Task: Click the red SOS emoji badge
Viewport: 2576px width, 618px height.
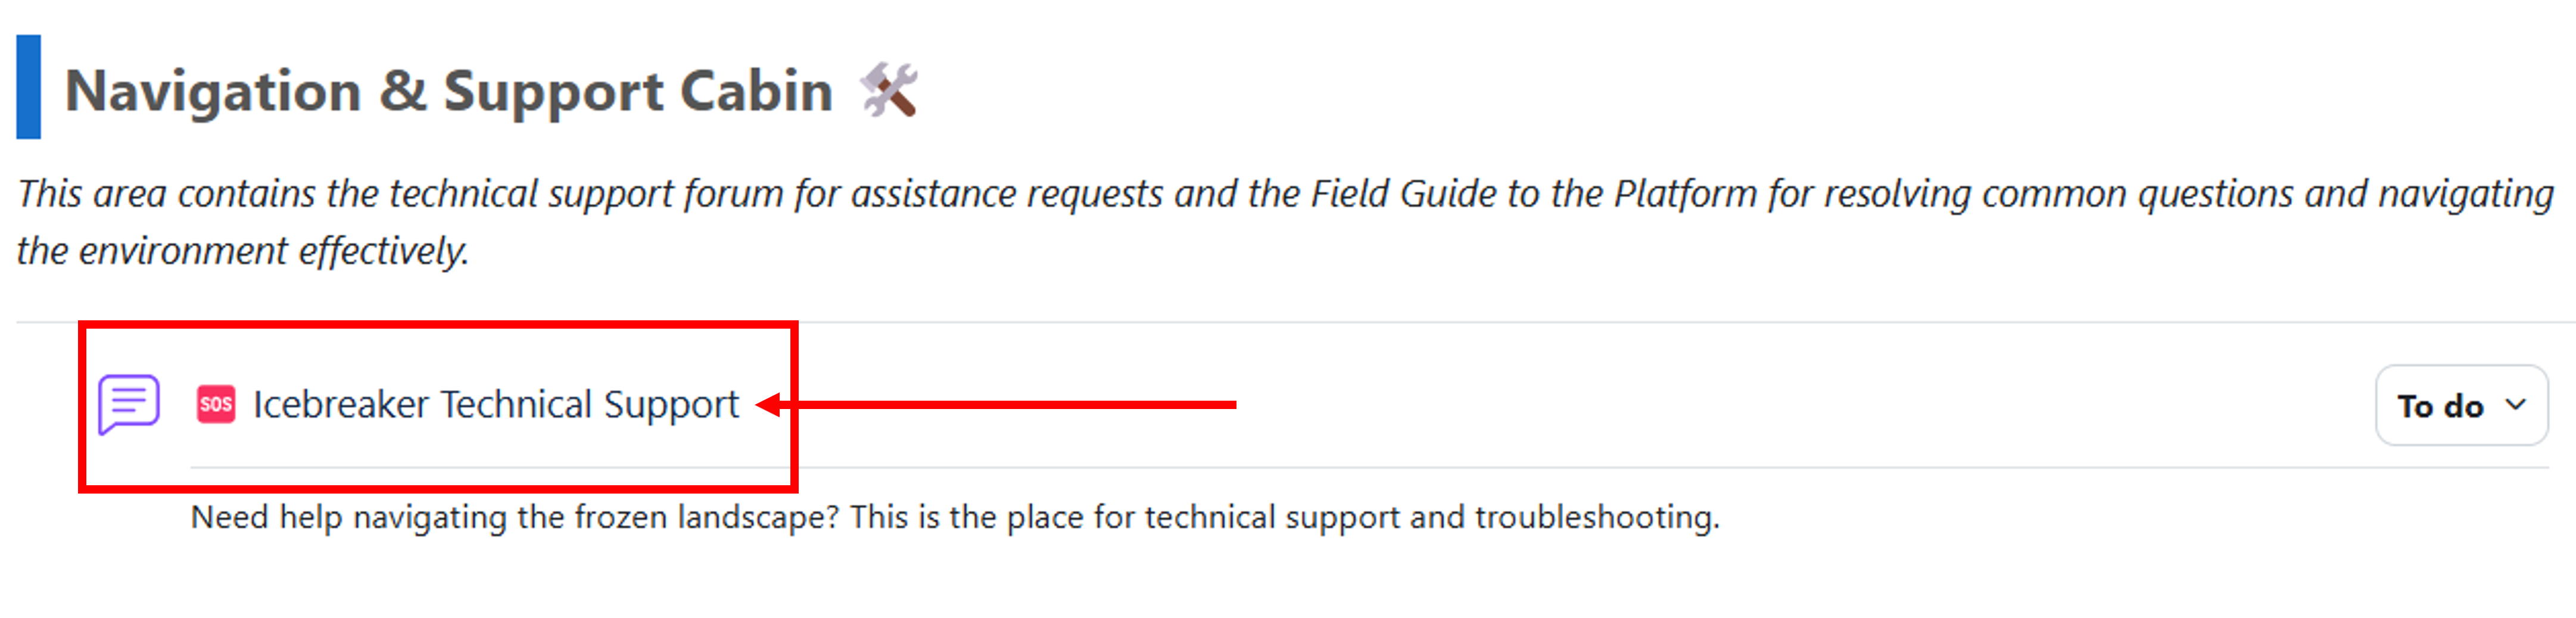Action: pos(215,404)
